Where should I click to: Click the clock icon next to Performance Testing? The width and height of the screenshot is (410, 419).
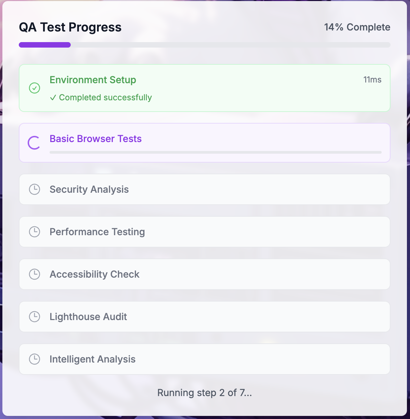(x=35, y=232)
